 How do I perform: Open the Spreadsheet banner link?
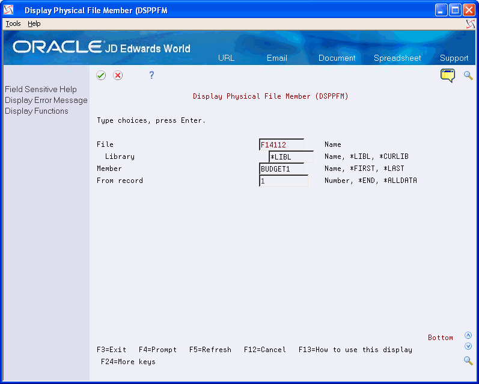397,58
